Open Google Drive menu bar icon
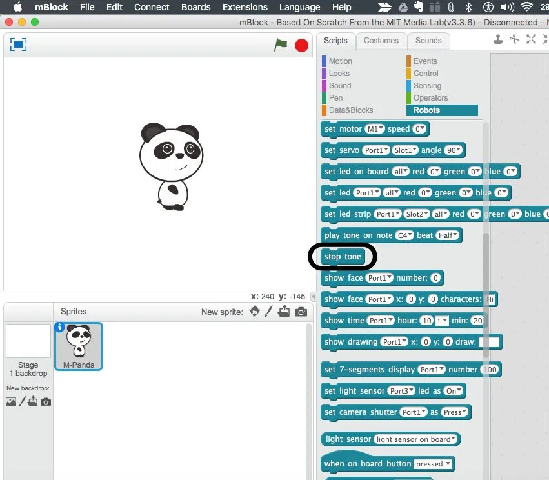 pos(403,6)
